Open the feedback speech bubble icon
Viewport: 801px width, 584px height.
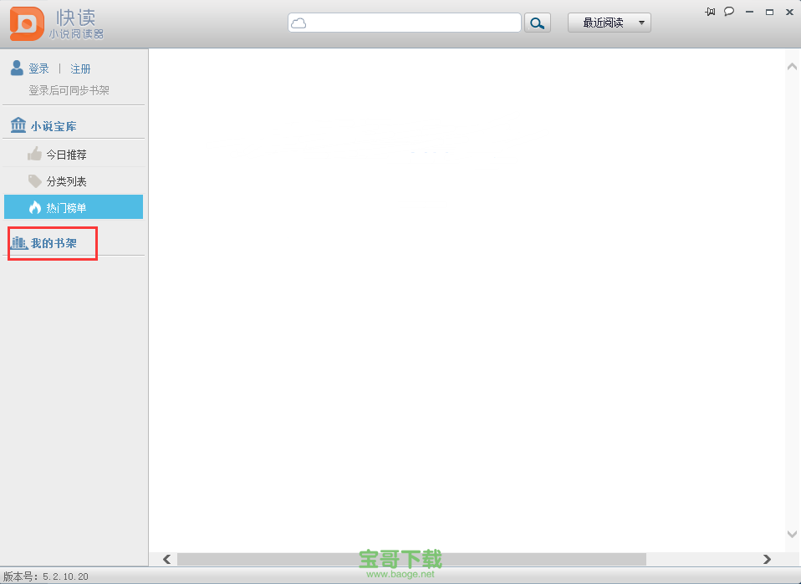(729, 12)
